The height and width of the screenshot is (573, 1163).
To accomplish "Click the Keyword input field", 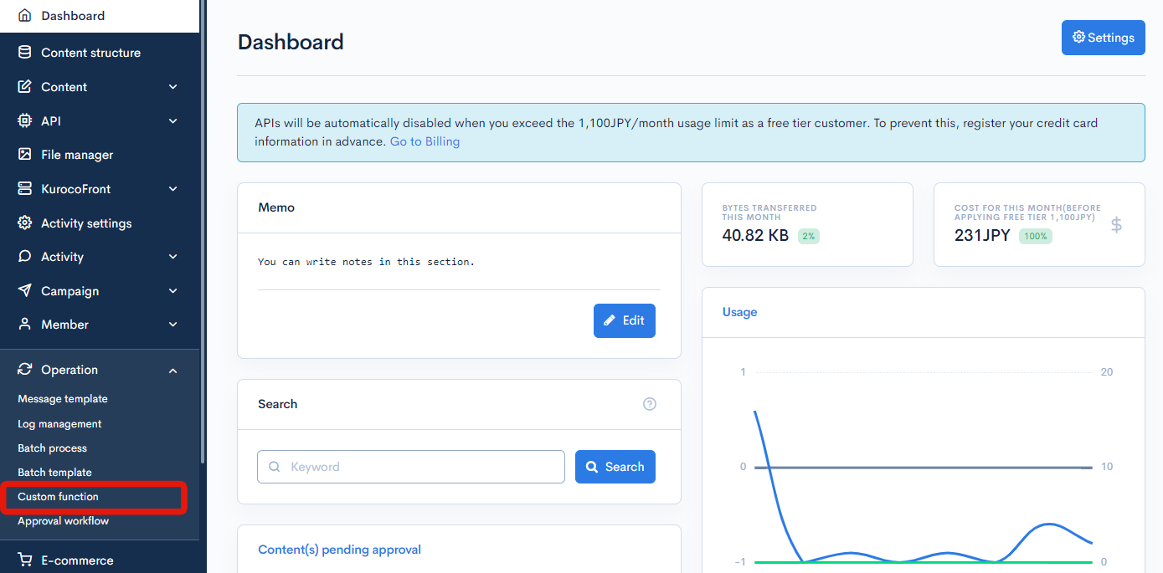I will pos(410,466).
